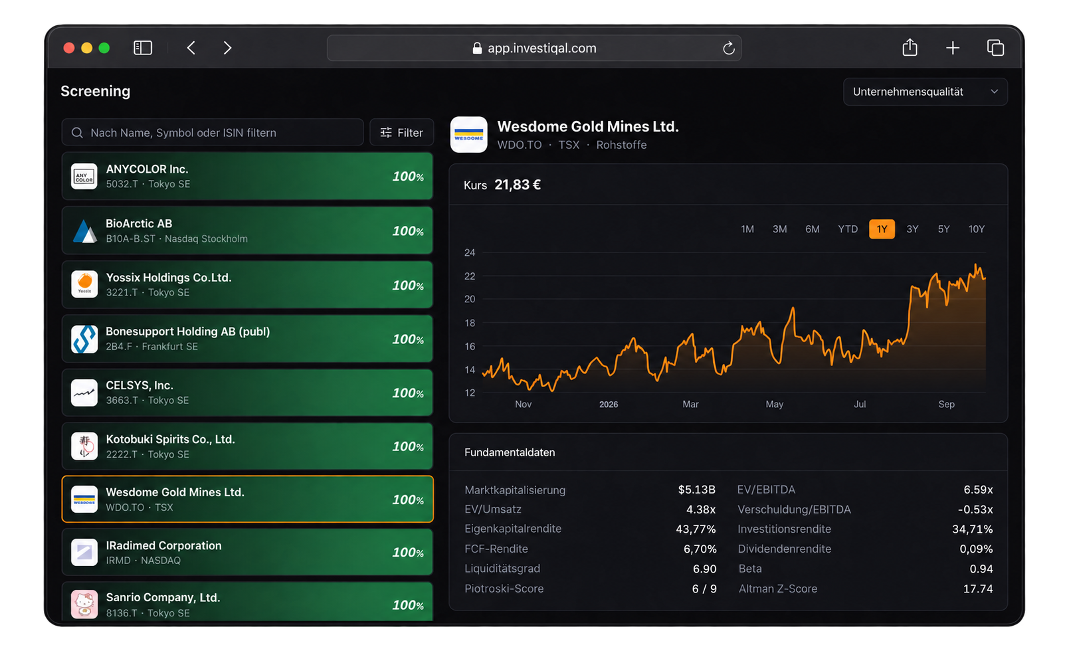The width and height of the screenshot is (1069, 649).
Task: Click the ANYCOLOR Inc. company logo
Action: [84, 177]
